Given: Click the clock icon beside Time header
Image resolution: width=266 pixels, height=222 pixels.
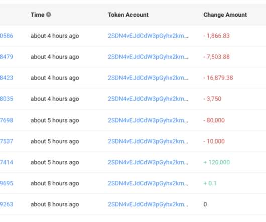Looking at the screenshot, I should [49, 15].
